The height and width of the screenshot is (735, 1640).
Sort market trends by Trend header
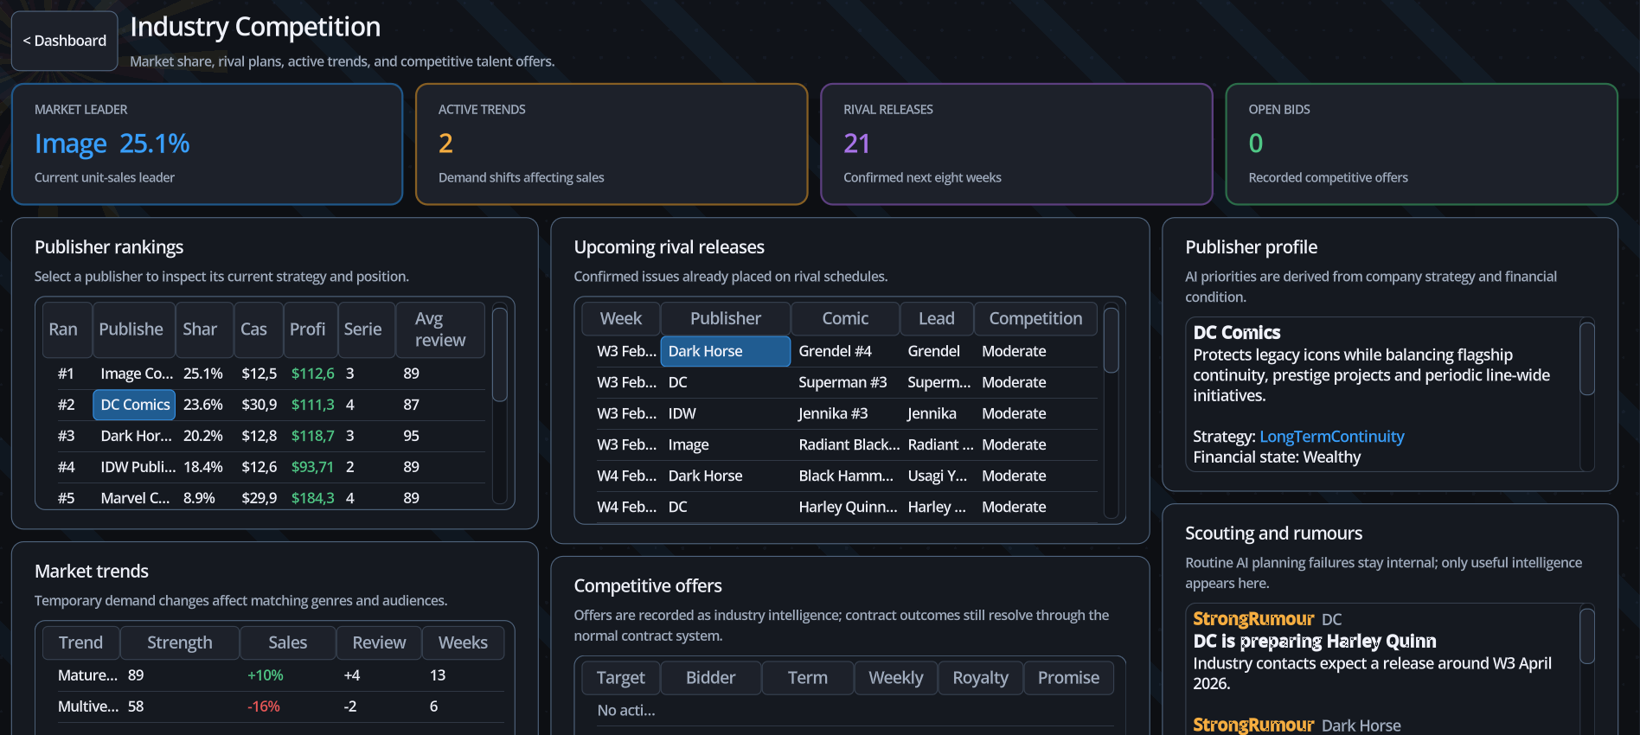[x=80, y=642]
